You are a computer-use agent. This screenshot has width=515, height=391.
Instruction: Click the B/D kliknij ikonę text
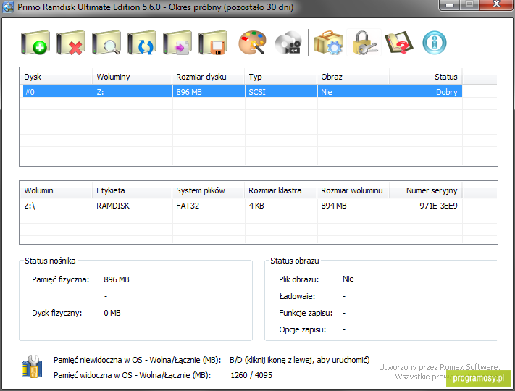(x=300, y=360)
